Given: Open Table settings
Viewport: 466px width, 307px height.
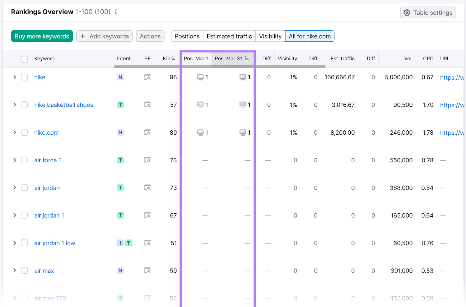Looking at the screenshot, I should pos(428,13).
